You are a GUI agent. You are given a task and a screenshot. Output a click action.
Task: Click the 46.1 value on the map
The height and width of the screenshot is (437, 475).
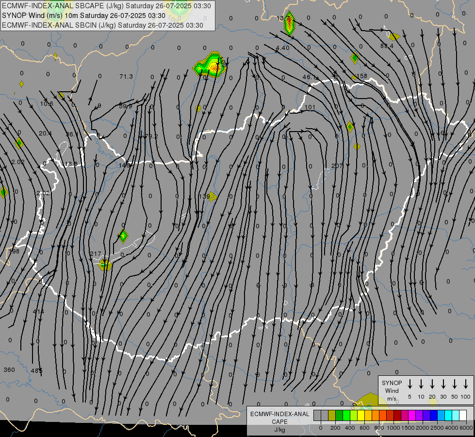point(310,77)
